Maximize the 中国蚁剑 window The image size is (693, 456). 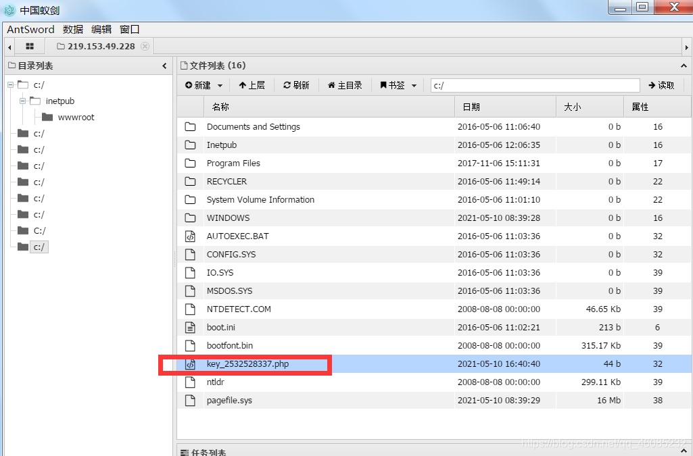pos(642,7)
